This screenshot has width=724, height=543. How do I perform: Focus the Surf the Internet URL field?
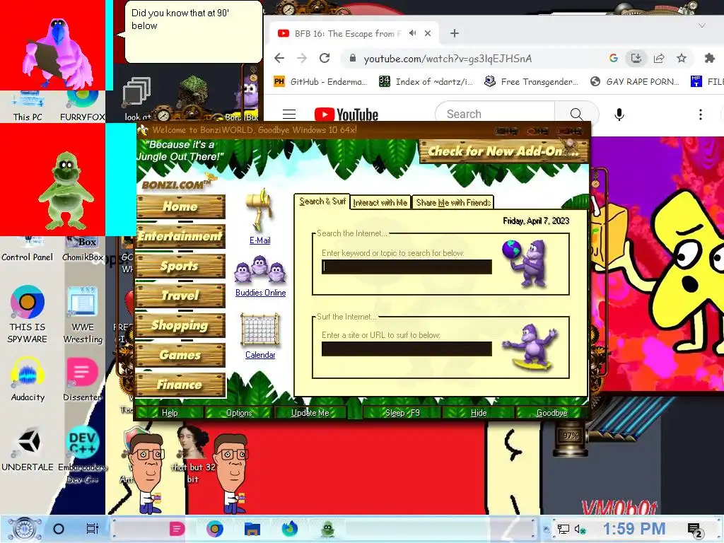[x=407, y=349]
